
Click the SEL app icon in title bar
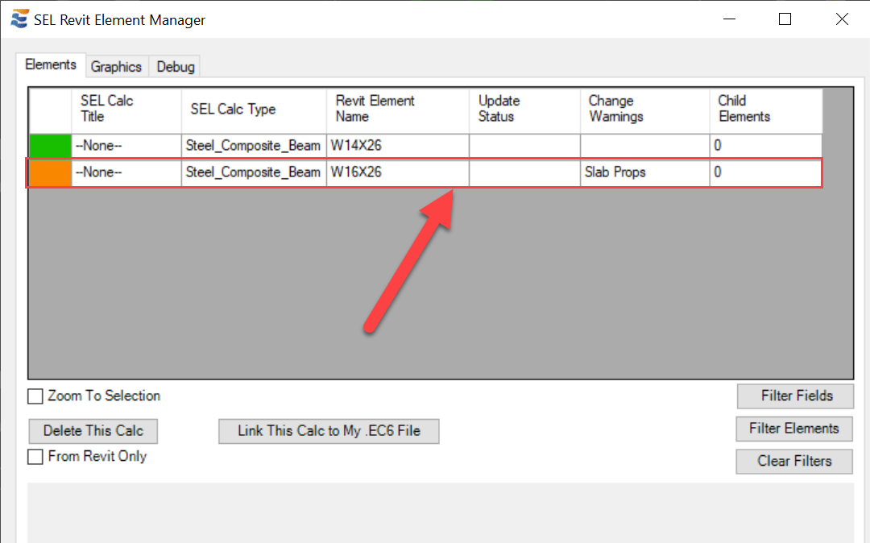pos(19,19)
